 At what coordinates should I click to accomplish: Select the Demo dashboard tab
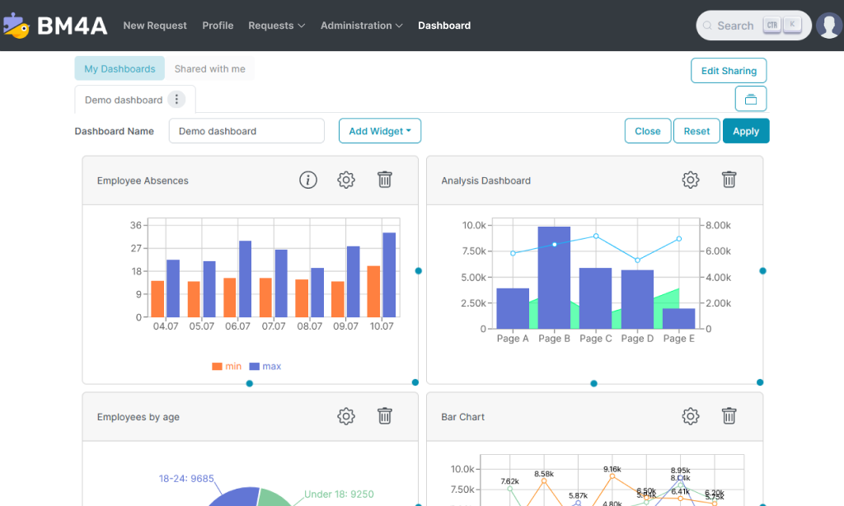[x=124, y=100]
